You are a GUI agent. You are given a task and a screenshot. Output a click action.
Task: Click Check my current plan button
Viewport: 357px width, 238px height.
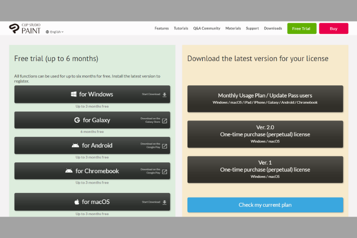tap(265, 205)
